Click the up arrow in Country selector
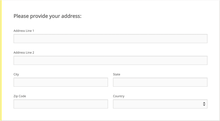 (x=204, y=103)
